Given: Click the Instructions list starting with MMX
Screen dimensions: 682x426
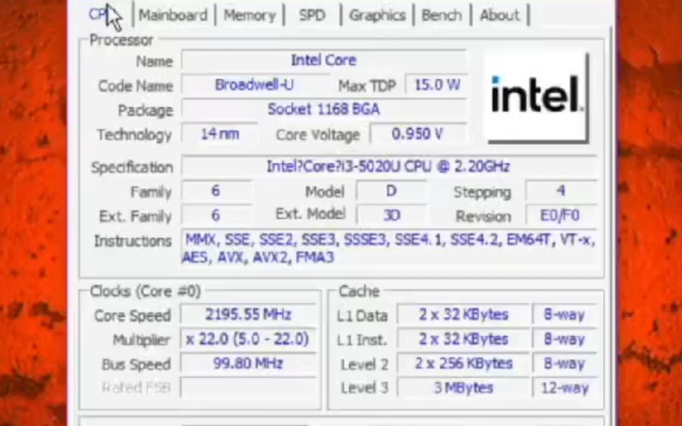Looking at the screenshot, I should point(389,248).
